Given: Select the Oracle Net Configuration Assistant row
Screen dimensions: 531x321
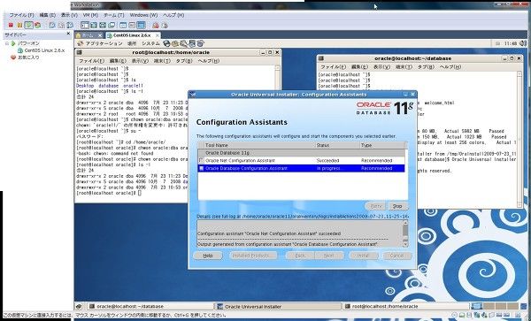Looking at the screenshot, I should 302,160.
